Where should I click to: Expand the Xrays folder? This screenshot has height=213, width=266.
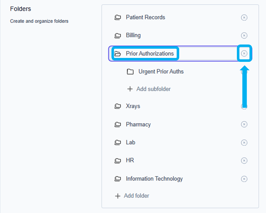coord(118,106)
